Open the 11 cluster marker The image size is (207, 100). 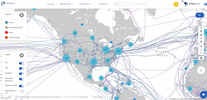pyautogui.click(x=93, y=38)
